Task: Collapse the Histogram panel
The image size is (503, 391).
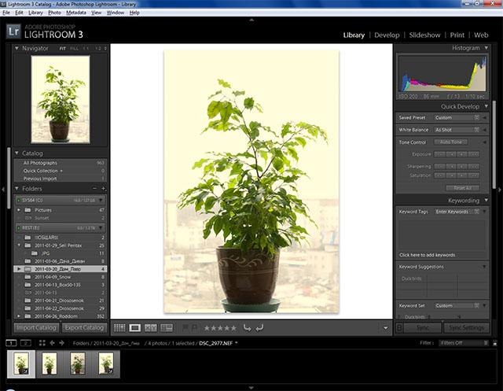Action: (486, 48)
